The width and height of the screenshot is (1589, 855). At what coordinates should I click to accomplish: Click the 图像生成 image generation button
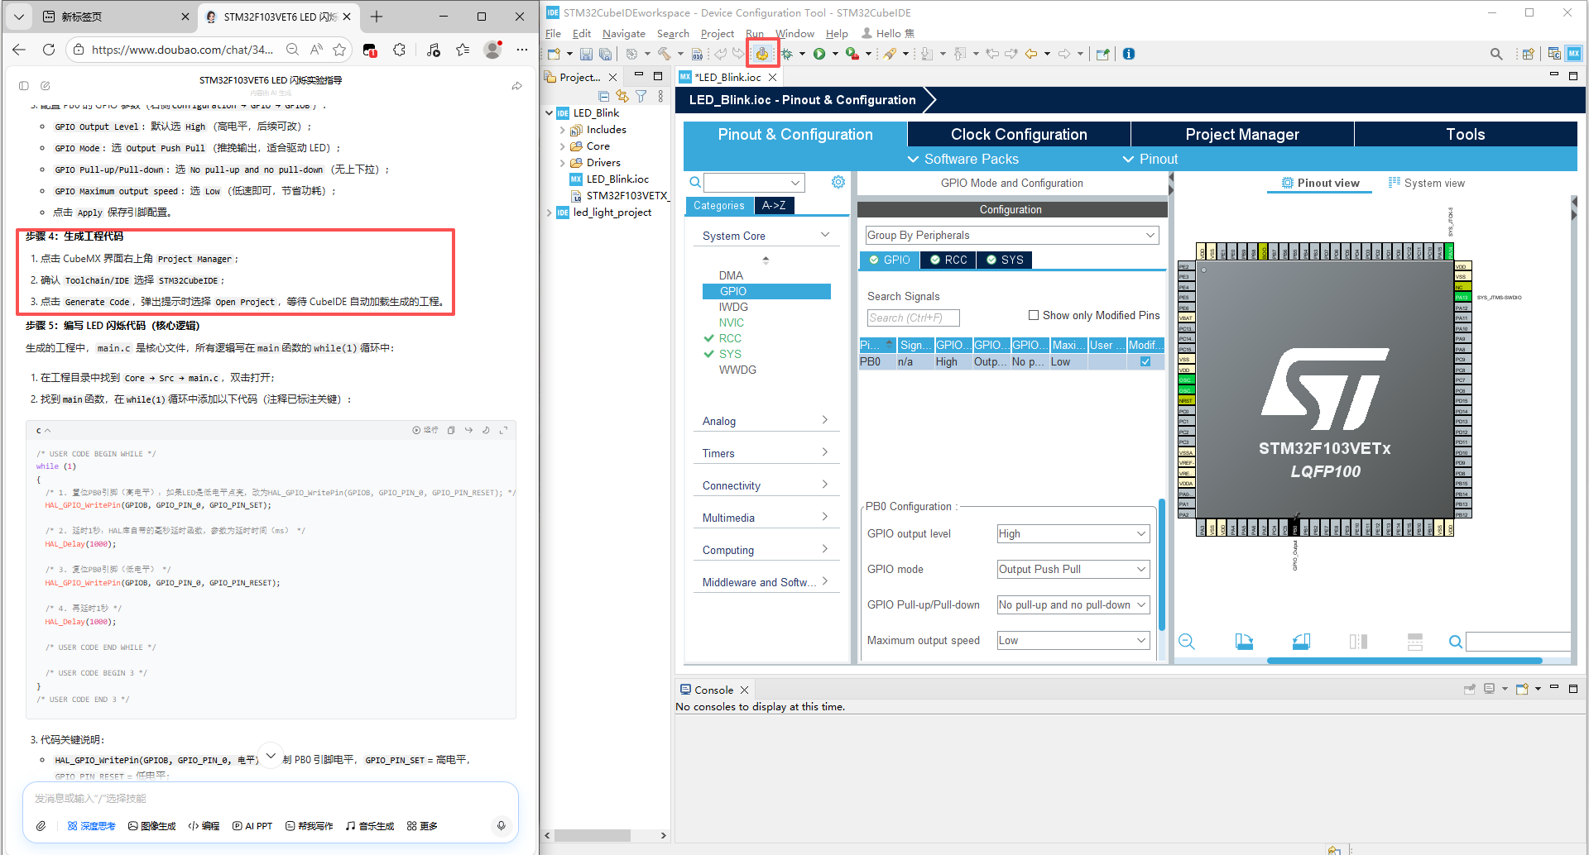click(152, 826)
